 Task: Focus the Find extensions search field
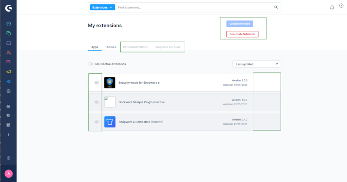click(195, 7)
